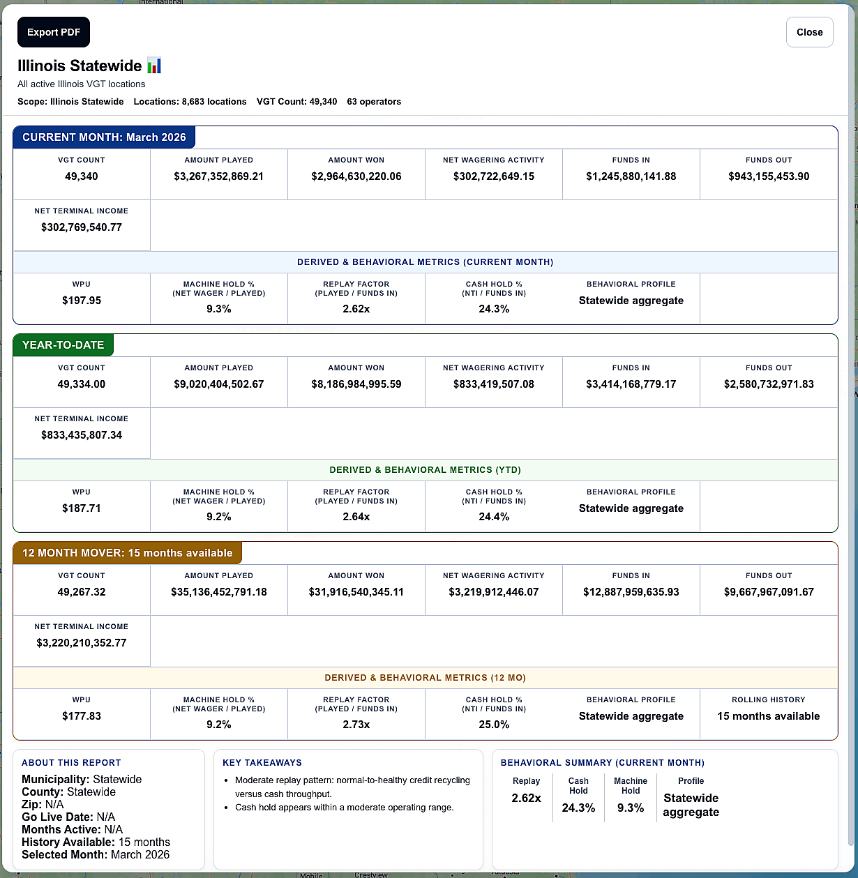Screen dimensions: 858x878
Task: Click Selected Month: March 2026 line
Action: click(x=96, y=854)
